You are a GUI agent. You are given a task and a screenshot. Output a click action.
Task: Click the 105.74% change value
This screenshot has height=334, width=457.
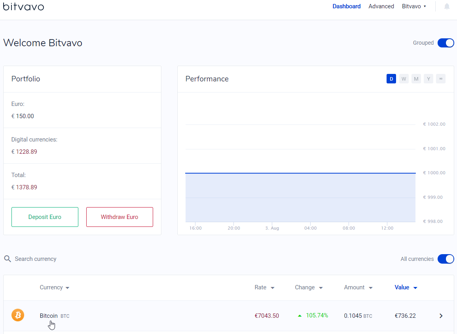pos(317,315)
